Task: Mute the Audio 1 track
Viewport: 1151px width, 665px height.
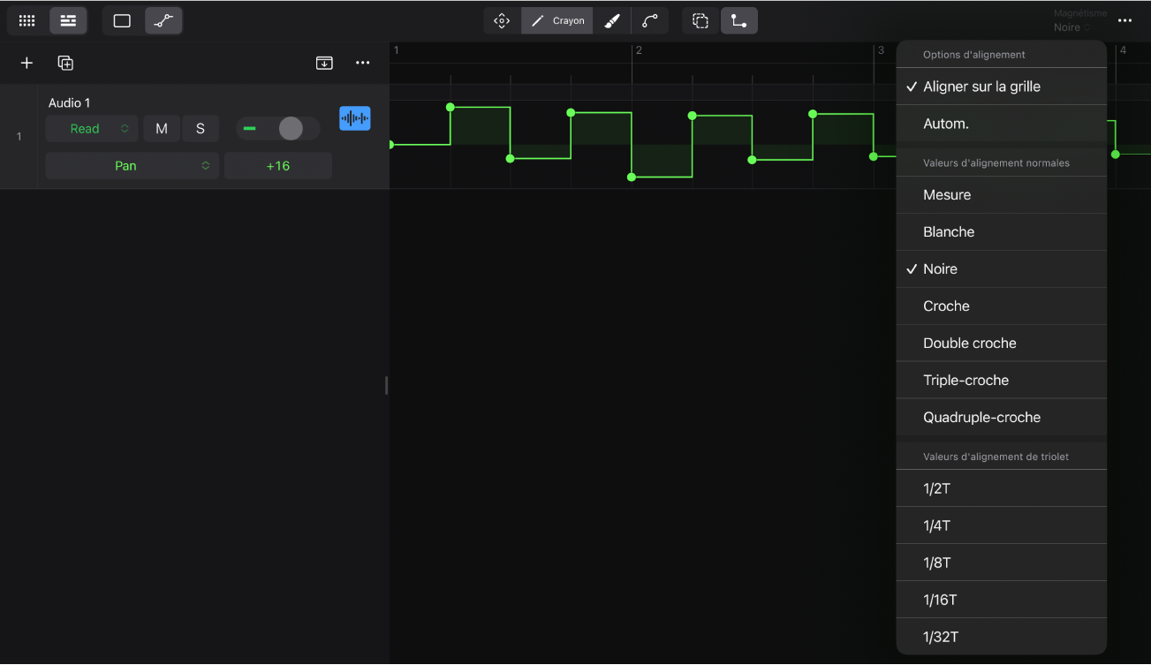Action: pos(162,129)
